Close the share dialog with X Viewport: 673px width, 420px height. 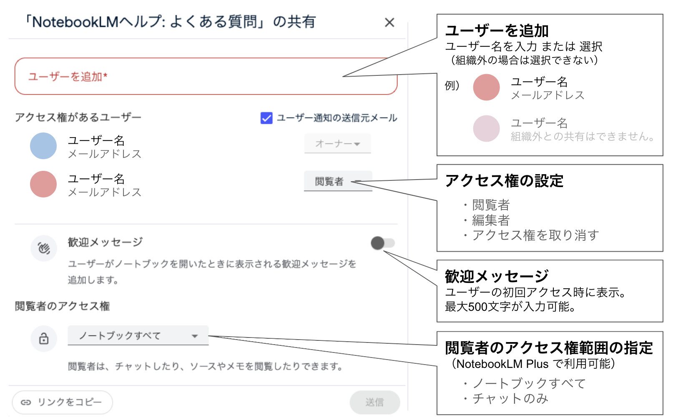pos(389,22)
